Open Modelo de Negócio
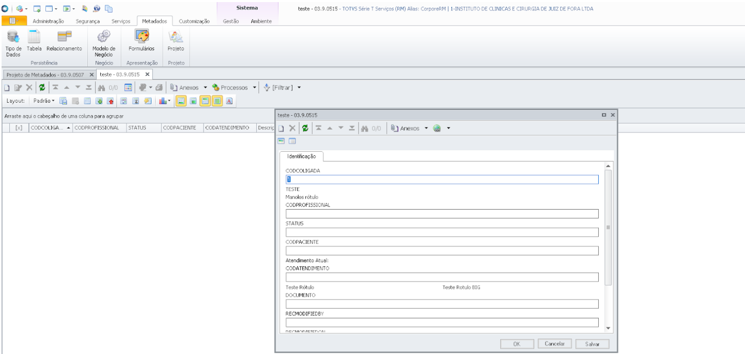This screenshot has height=354, width=745. [104, 42]
